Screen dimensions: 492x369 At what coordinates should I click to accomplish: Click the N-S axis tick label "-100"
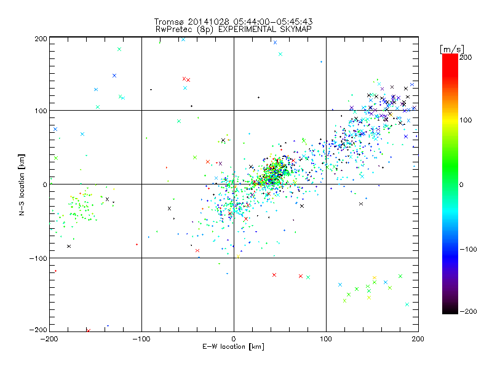38,258
